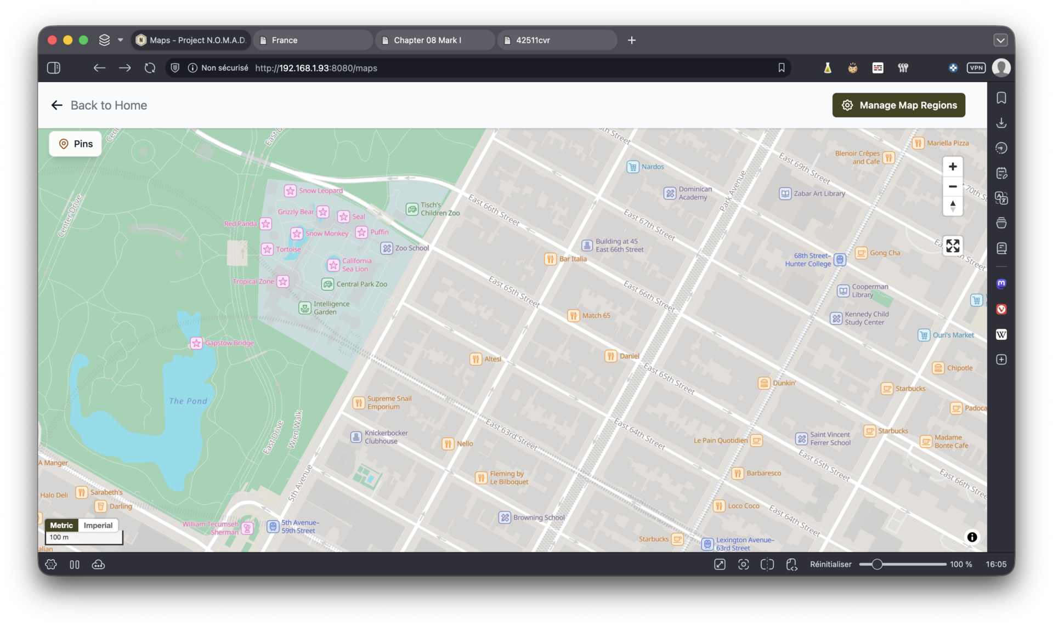
Task: Open Mastodon panel in sidebar
Action: (1001, 284)
